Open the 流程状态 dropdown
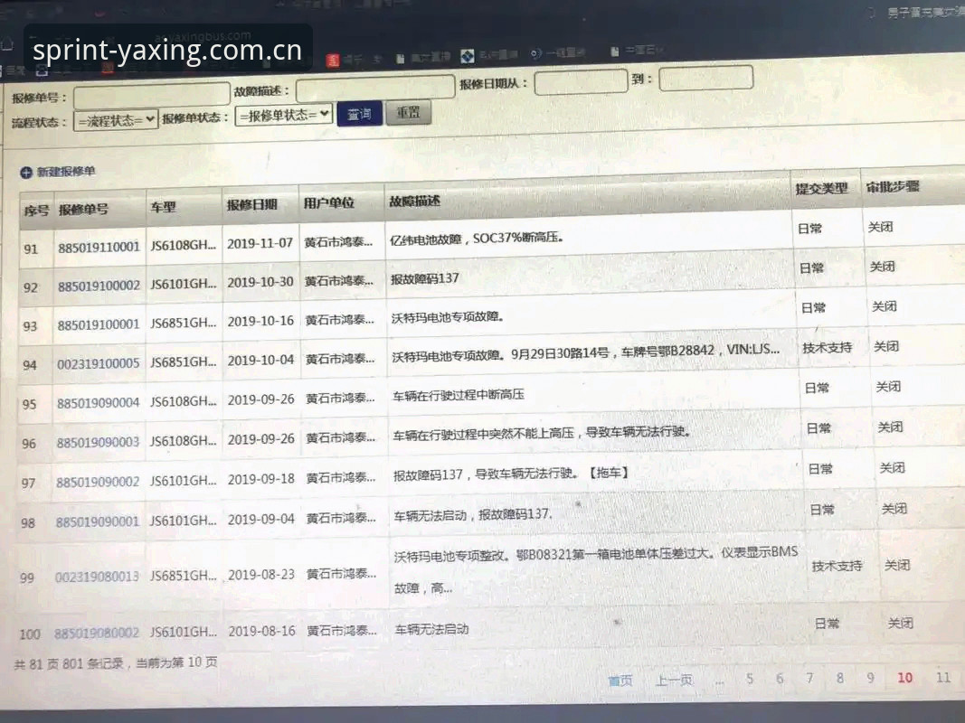Image resolution: width=965 pixels, height=723 pixels. point(116,120)
